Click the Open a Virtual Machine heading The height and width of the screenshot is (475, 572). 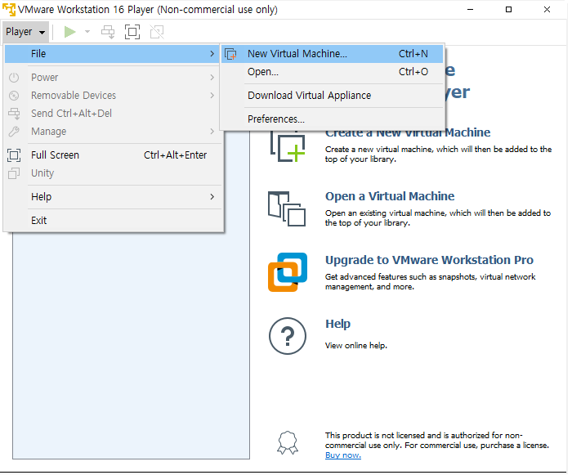coord(390,196)
